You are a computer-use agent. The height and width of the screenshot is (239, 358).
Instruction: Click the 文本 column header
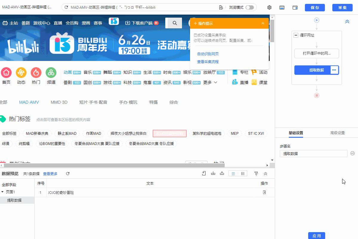tap(150, 183)
